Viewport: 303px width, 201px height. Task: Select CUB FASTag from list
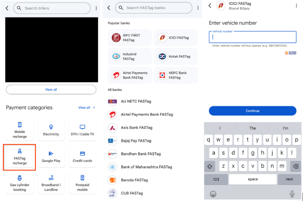(153, 193)
